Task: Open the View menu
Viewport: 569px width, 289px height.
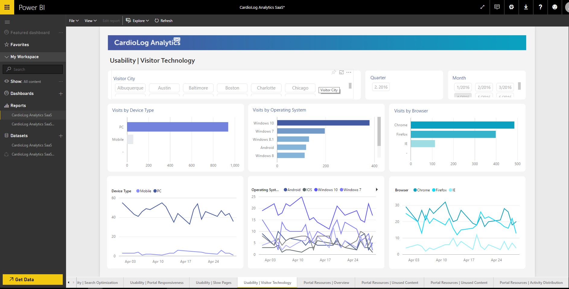Action: [91, 21]
